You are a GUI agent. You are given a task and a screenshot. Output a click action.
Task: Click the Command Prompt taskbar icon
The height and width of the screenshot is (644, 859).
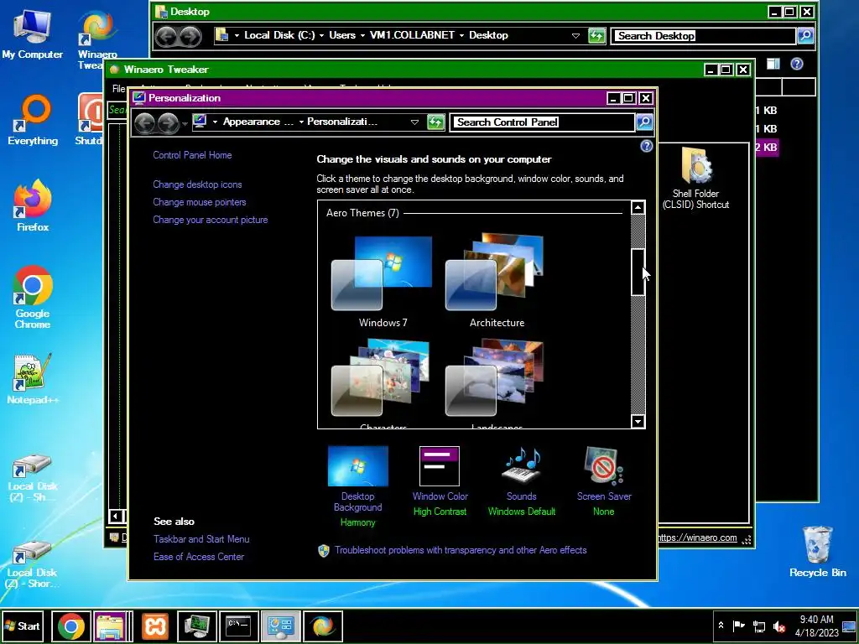(x=238, y=626)
